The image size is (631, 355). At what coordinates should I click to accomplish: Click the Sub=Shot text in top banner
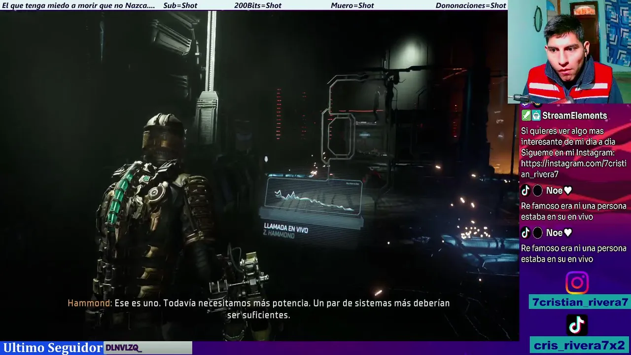[x=180, y=5]
